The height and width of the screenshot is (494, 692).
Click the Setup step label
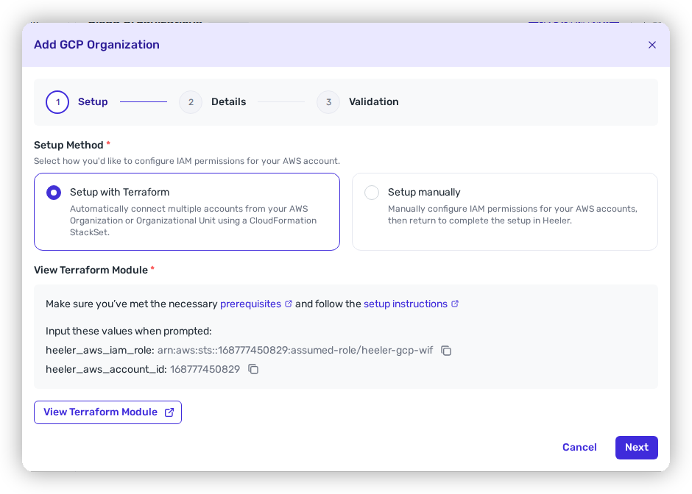(93, 101)
